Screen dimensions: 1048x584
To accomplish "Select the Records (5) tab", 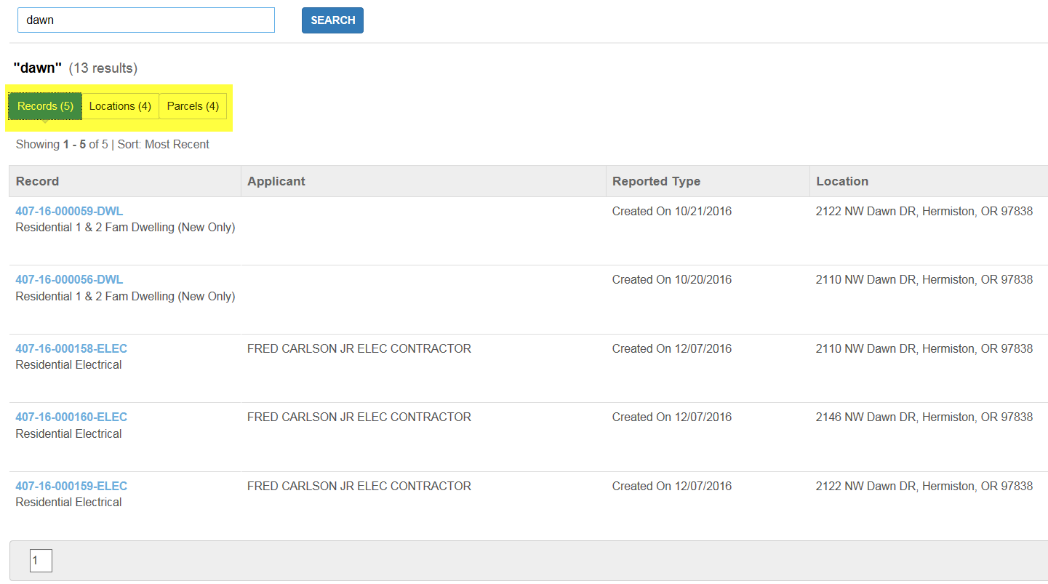I will (45, 106).
